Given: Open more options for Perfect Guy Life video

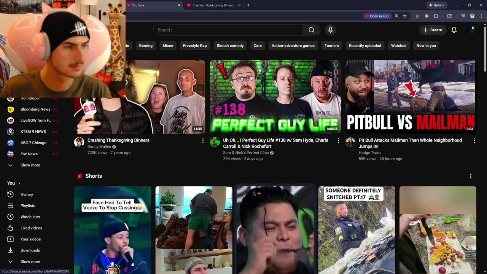Looking at the screenshot, I should (x=339, y=141).
